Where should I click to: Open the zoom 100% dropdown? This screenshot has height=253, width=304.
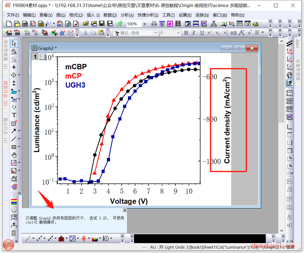click(x=144, y=24)
